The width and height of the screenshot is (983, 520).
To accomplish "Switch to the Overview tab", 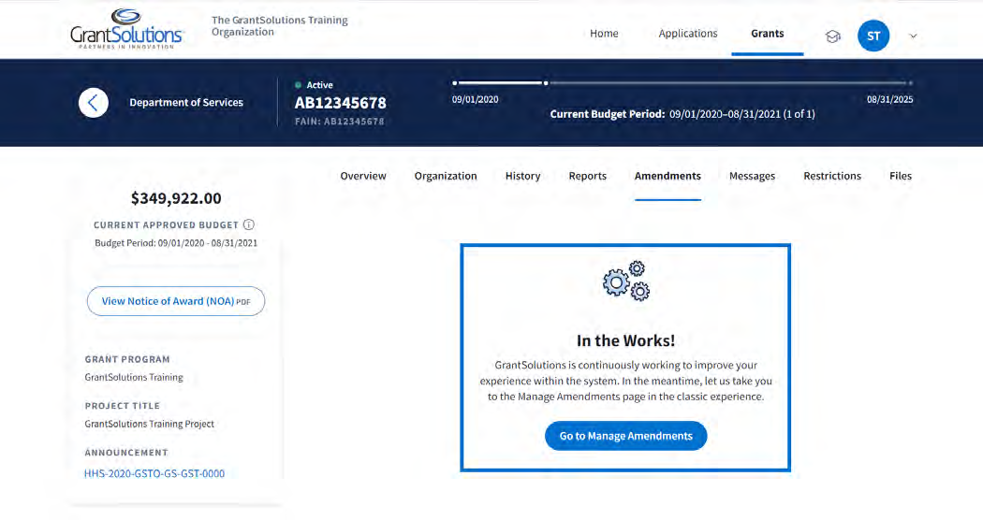I will click(x=363, y=176).
